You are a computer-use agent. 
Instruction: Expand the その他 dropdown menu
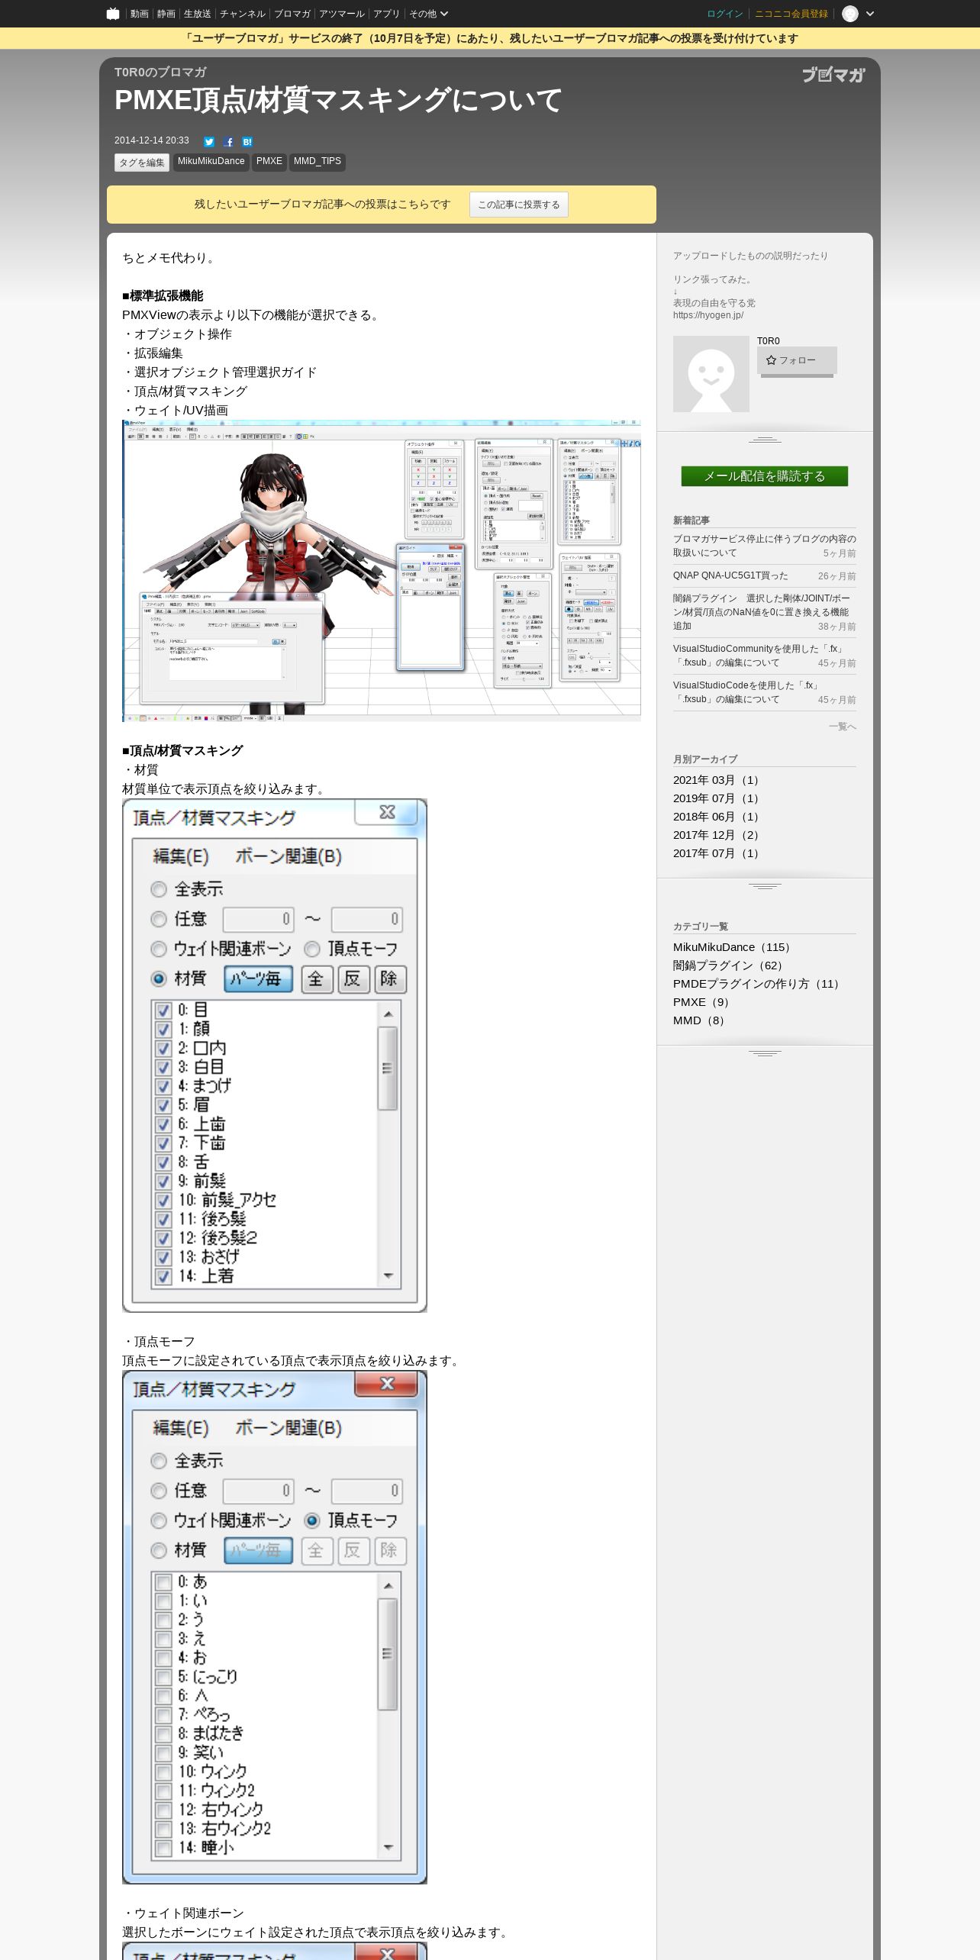(428, 14)
